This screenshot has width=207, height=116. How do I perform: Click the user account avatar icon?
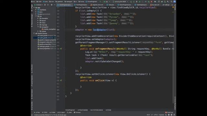coord(175,2)
